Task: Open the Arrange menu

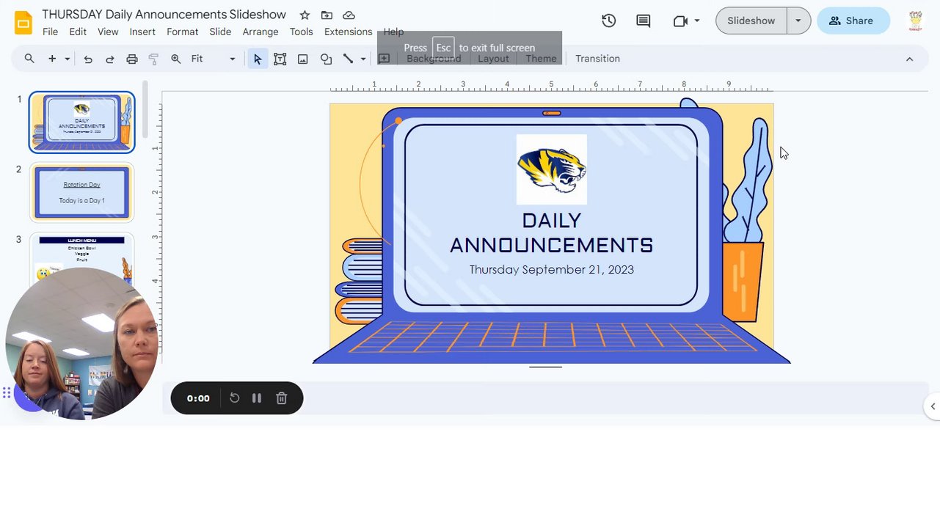Action: click(x=260, y=32)
